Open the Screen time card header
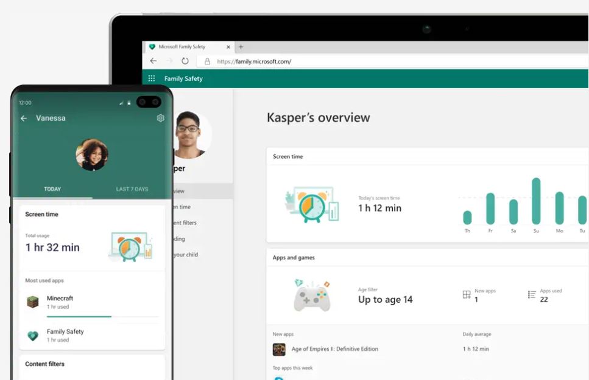The width and height of the screenshot is (589, 380). pos(288,157)
